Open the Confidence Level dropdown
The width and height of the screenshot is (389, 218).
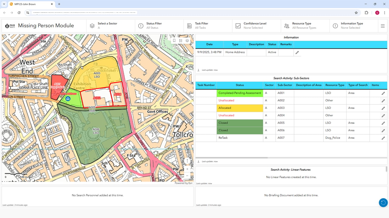(256, 26)
